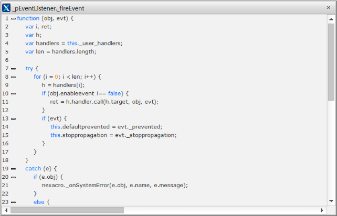Fold the if (e.obj) block at line 20
The height and width of the screenshot is (216, 337).
tap(13, 177)
